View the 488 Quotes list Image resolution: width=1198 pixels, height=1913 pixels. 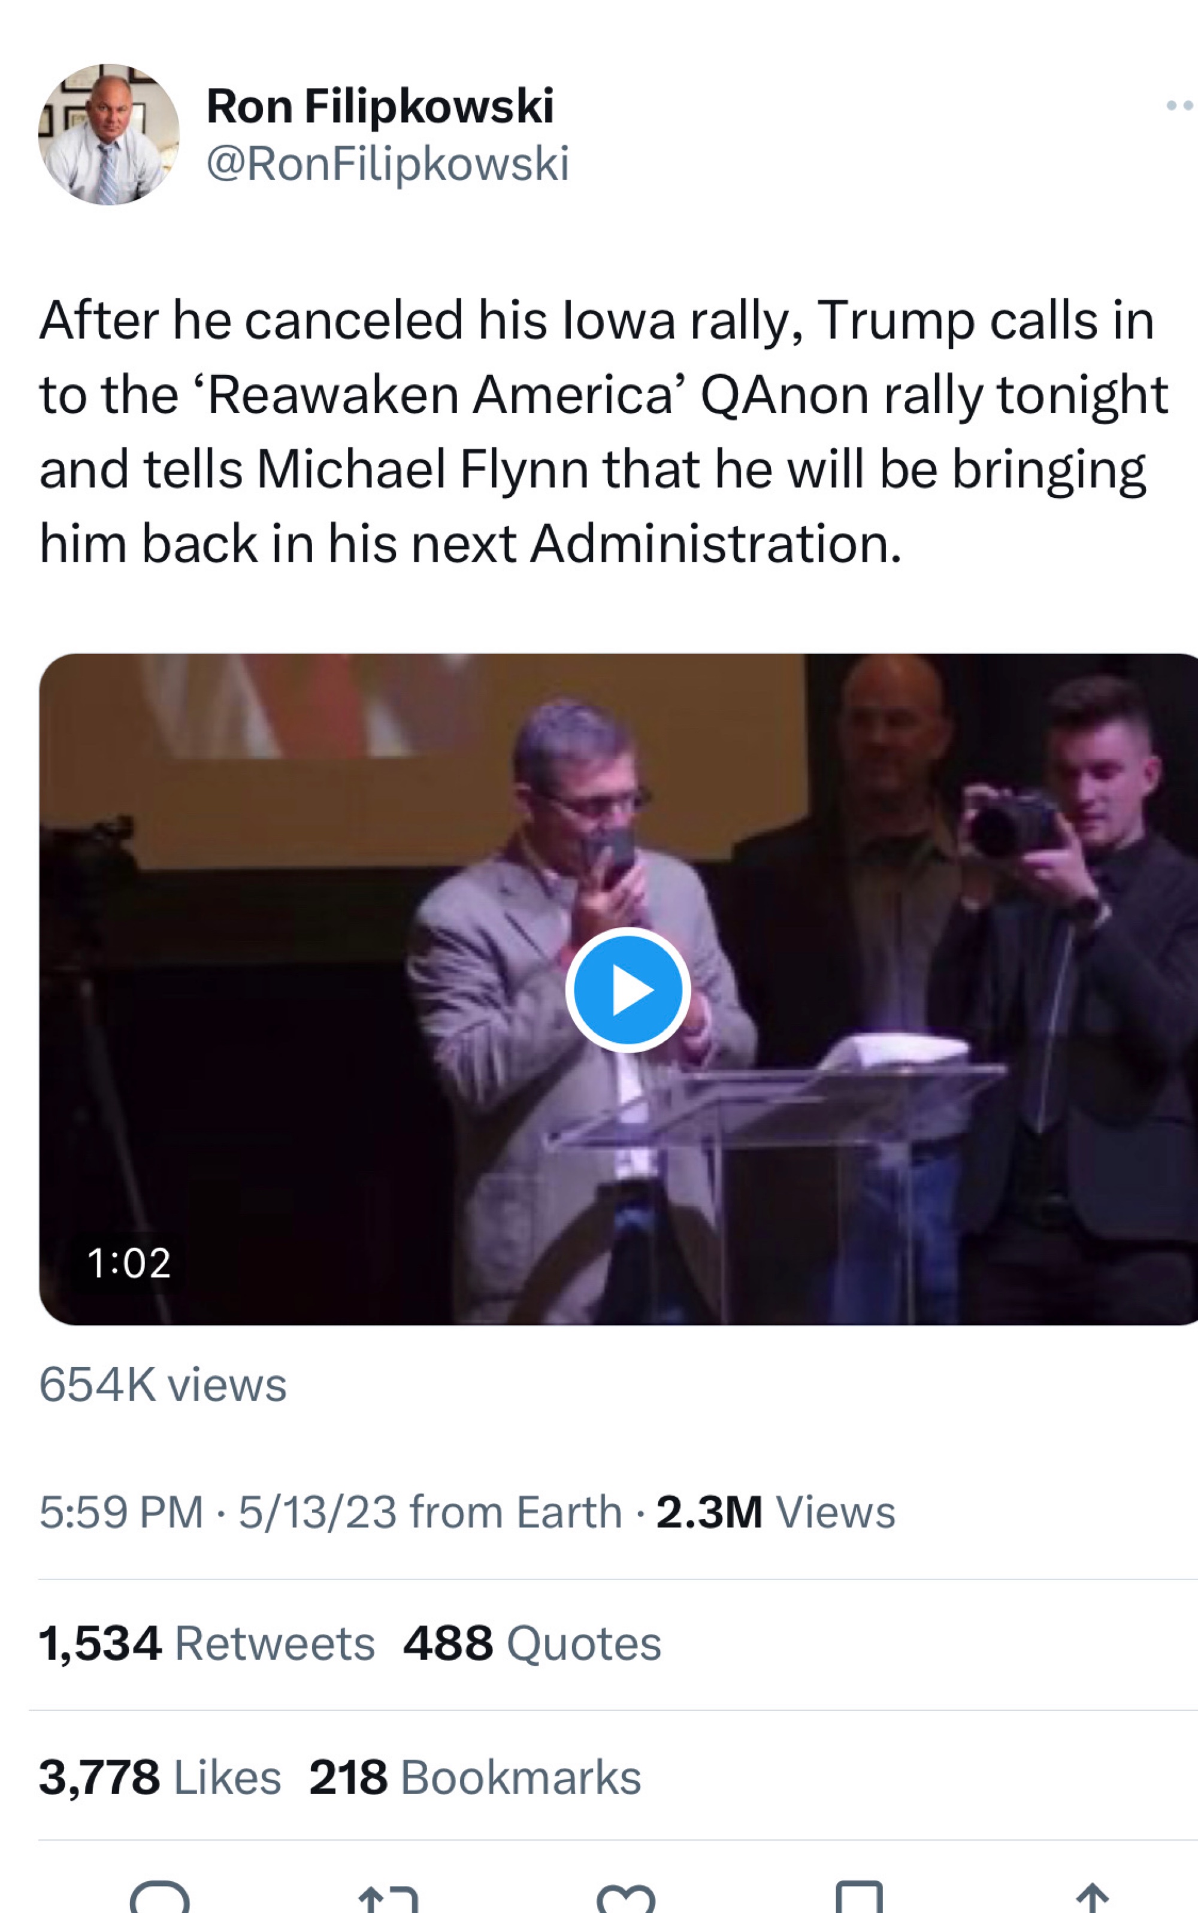click(532, 1643)
